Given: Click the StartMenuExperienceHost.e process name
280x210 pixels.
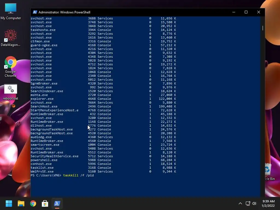Looking at the screenshot, I should (x=54, y=110).
